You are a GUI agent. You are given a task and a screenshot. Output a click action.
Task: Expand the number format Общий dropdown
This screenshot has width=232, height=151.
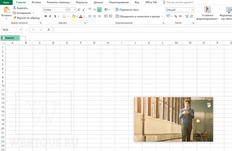pyautogui.click(x=192, y=10)
